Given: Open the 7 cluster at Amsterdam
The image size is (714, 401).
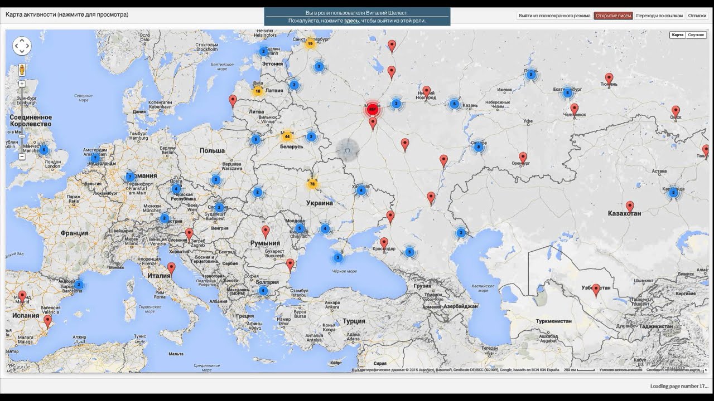Looking at the screenshot, I should (x=95, y=158).
